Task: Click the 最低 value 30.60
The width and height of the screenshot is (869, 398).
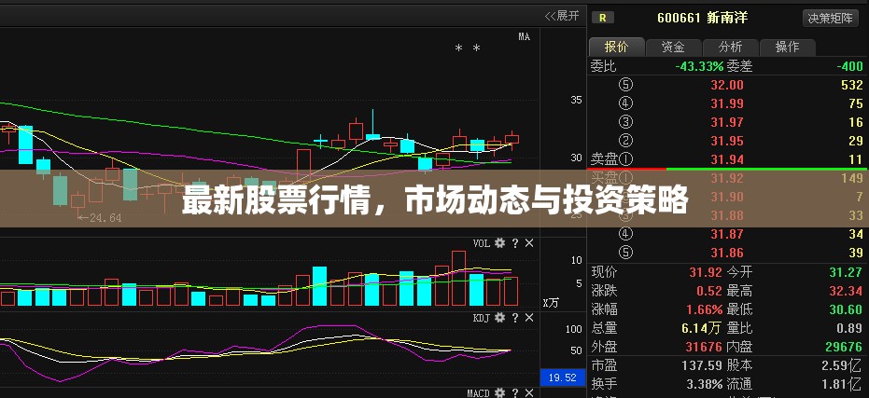Action: point(846,309)
